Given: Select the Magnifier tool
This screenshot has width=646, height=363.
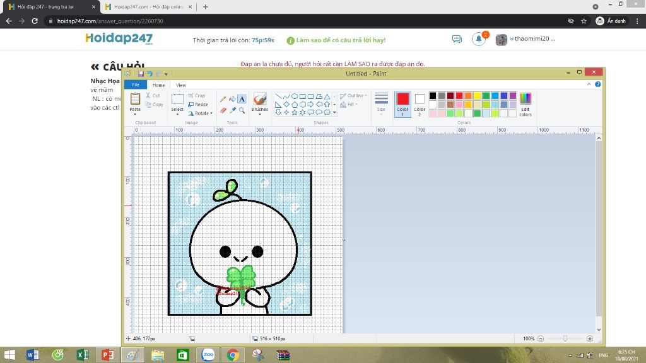Looking at the screenshot, I should point(242,110).
